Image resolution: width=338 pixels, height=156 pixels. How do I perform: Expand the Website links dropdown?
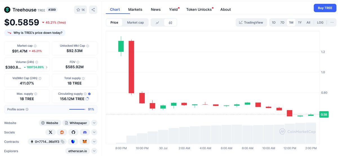pos(94,123)
